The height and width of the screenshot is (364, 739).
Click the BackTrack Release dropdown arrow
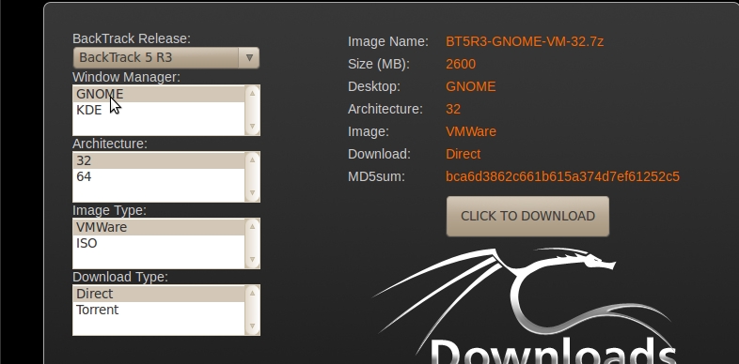tap(249, 58)
